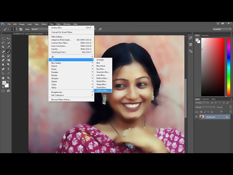Switch to the Swatches tab
Screen dimensions: 233x175
click(x=205, y=35)
